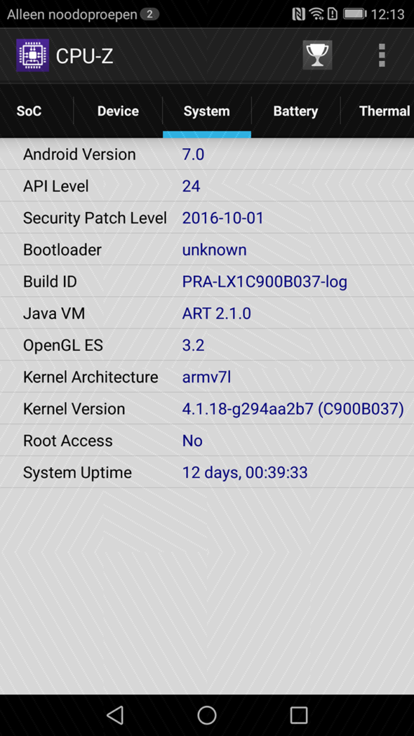Open the trophy benchmark icon

[x=317, y=55]
